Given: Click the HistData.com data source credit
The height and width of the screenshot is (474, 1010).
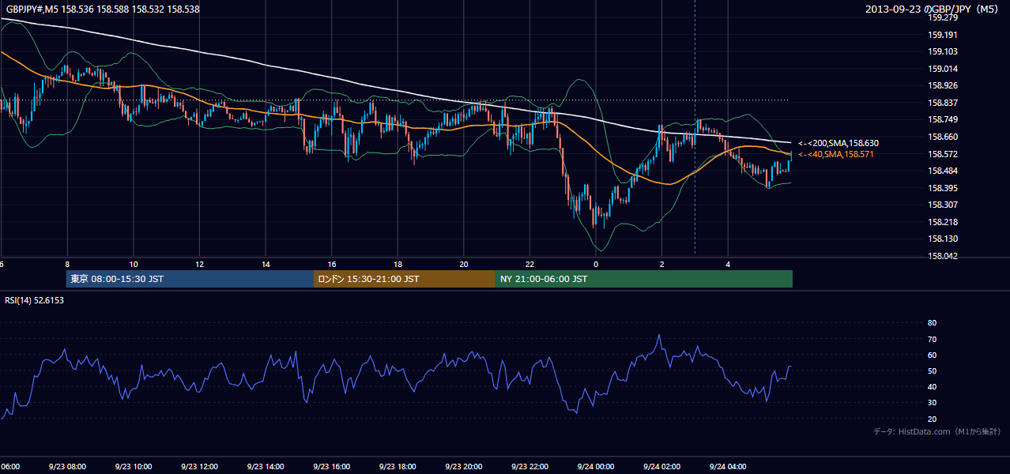Looking at the screenshot, I should coord(937,431).
